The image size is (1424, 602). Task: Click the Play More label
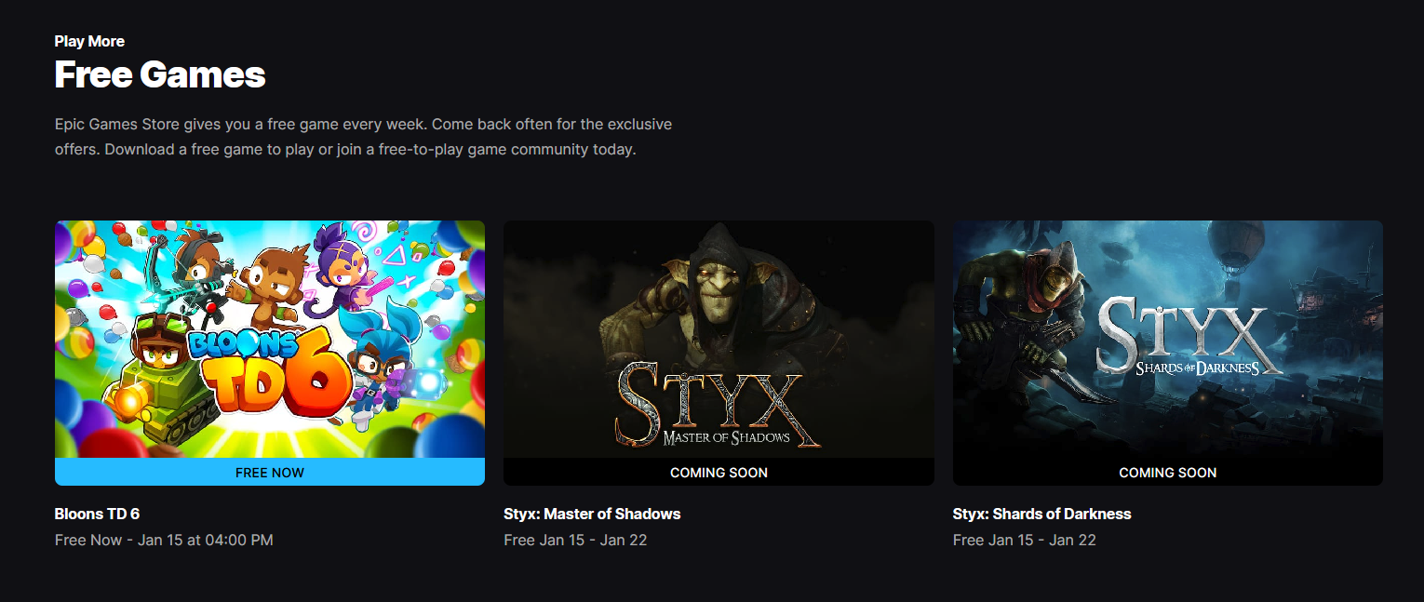[89, 41]
